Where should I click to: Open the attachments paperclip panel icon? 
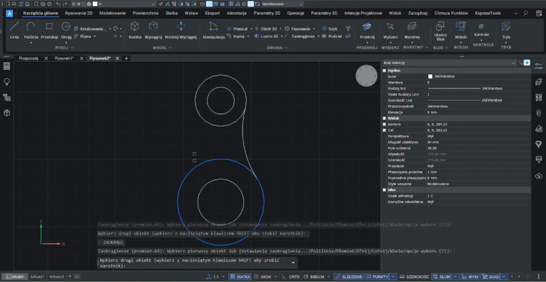[x=539, y=112]
